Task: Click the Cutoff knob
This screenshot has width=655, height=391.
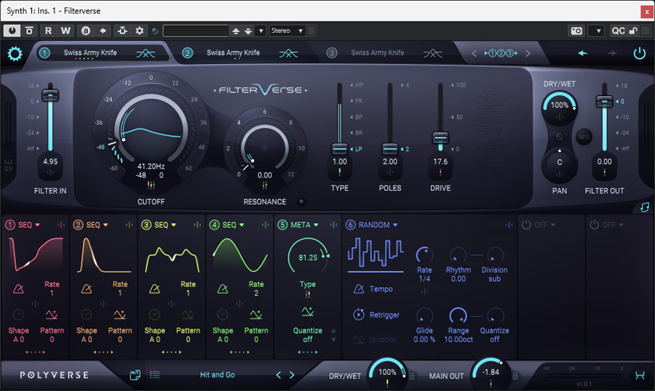Action: click(x=151, y=130)
